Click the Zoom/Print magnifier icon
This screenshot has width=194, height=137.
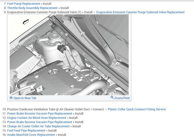click(x=112, y=97)
